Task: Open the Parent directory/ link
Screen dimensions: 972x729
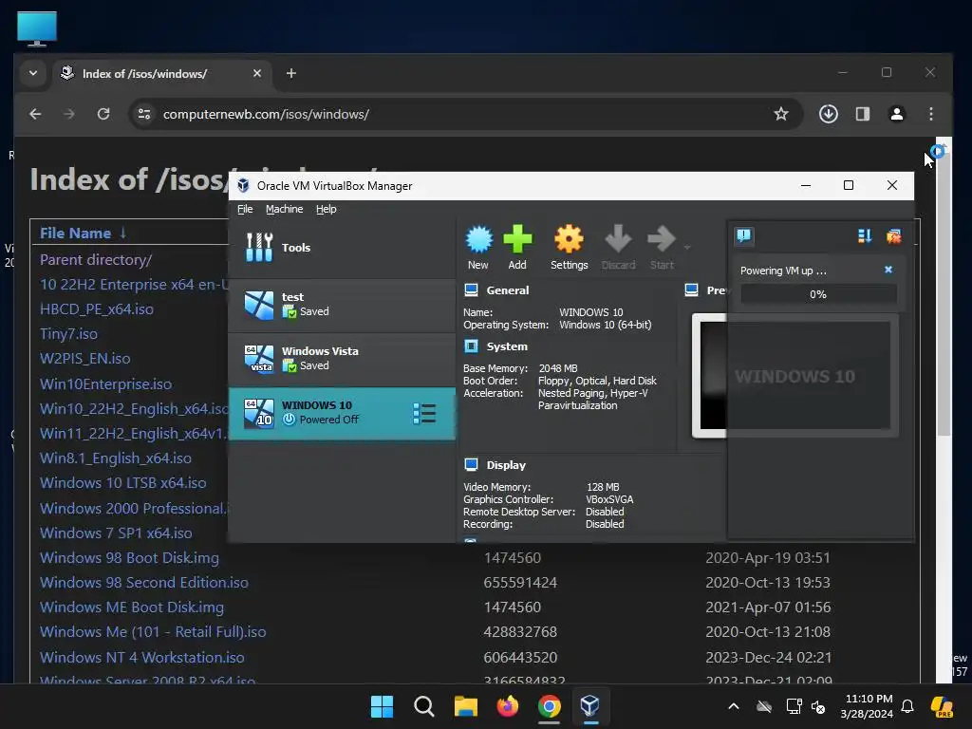Action: [96, 260]
